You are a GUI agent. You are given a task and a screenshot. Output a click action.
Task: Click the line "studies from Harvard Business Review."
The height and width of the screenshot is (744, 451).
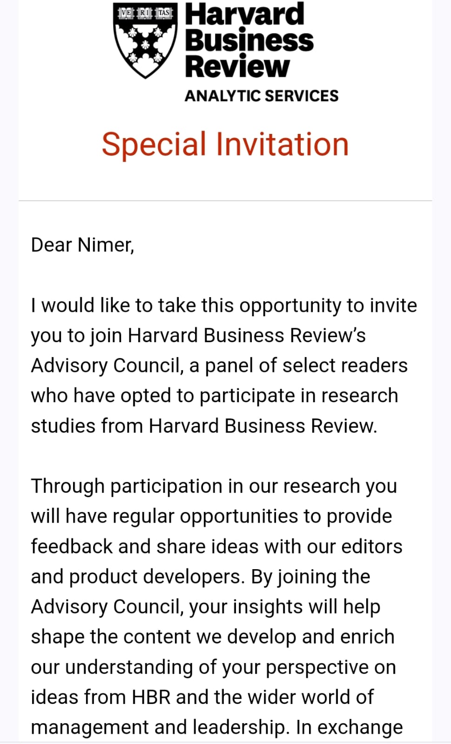click(x=204, y=426)
